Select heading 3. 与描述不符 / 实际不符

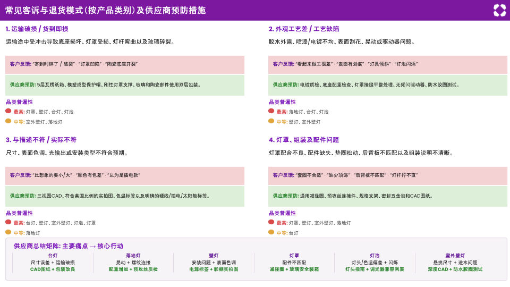pos(41,140)
